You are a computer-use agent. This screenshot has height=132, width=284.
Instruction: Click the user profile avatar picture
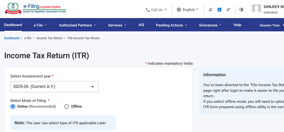point(256,9)
